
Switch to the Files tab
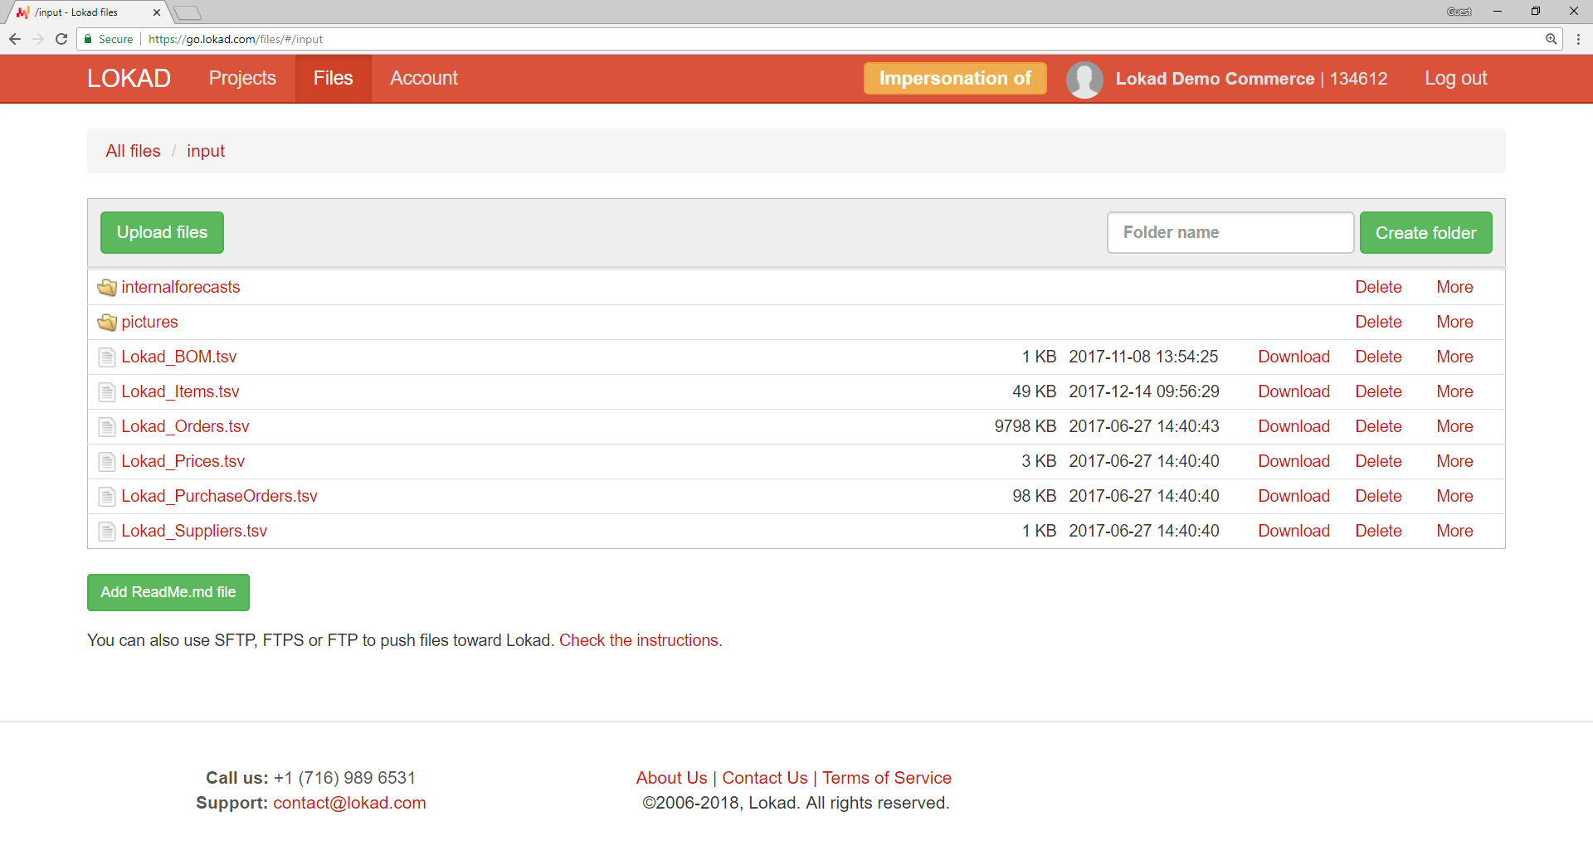point(333,78)
